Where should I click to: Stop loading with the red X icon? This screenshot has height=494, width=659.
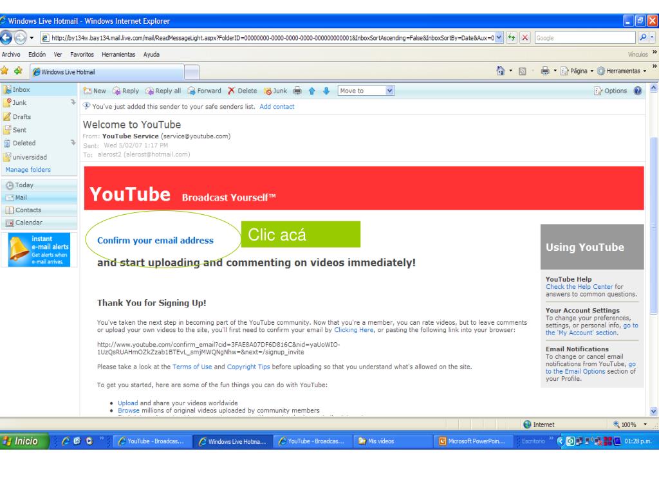[525, 38]
